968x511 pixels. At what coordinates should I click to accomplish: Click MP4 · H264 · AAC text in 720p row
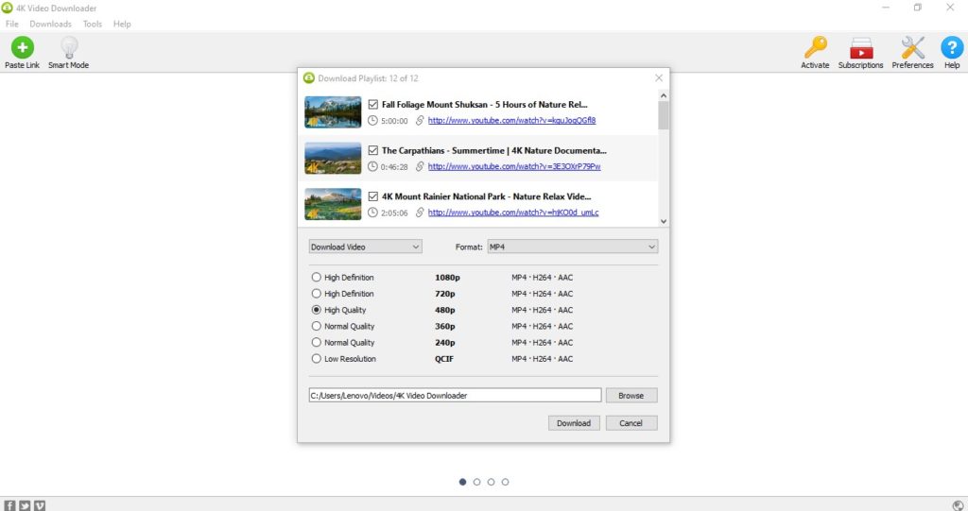tap(542, 294)
